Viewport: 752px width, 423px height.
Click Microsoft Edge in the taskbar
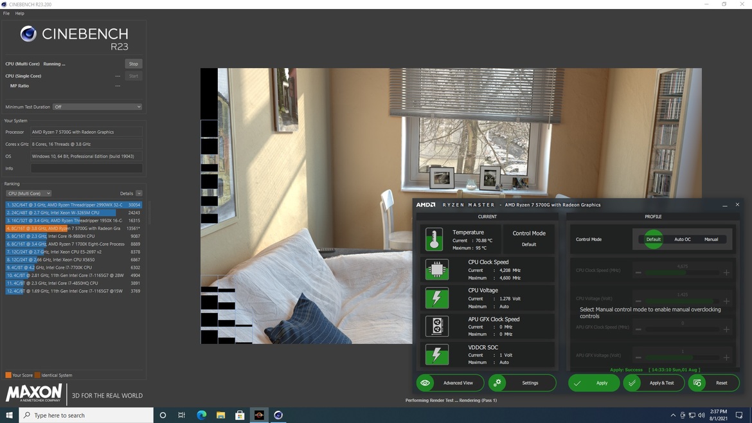click(x=201, y=415)
